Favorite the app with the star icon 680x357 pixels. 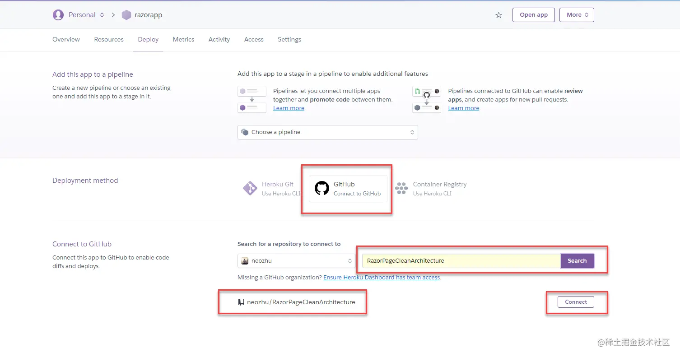click(x=498, y=15)
